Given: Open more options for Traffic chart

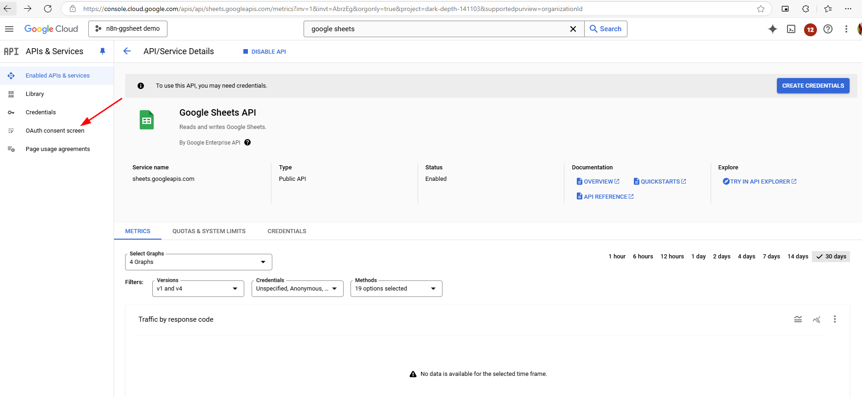Looking at the screenshot, I should (x=835, y=319).
